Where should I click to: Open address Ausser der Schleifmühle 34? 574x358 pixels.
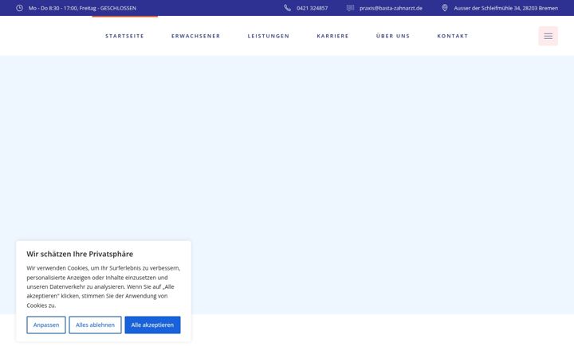click(506, 8)
